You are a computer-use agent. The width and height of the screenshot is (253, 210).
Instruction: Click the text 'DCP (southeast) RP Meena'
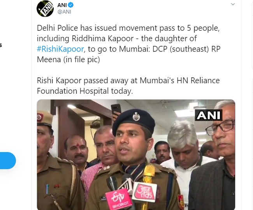click(x=128, y=54)
